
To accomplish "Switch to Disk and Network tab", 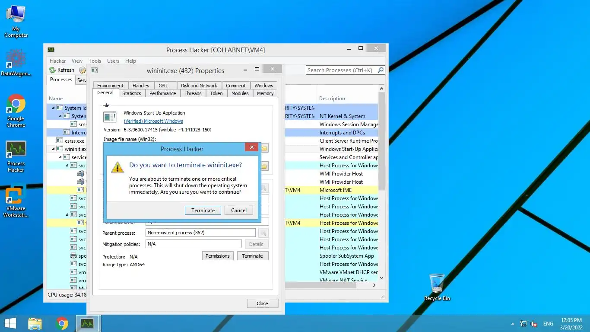I will [x=199, y=86].
